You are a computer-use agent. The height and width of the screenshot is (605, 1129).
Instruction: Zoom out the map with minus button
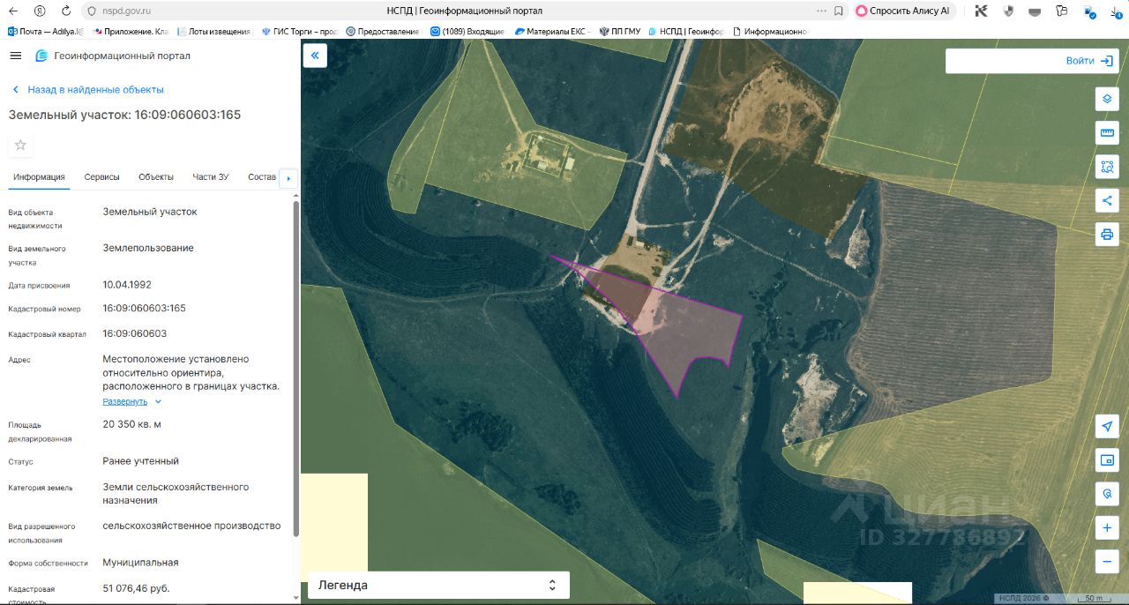tap(1107, 561)
